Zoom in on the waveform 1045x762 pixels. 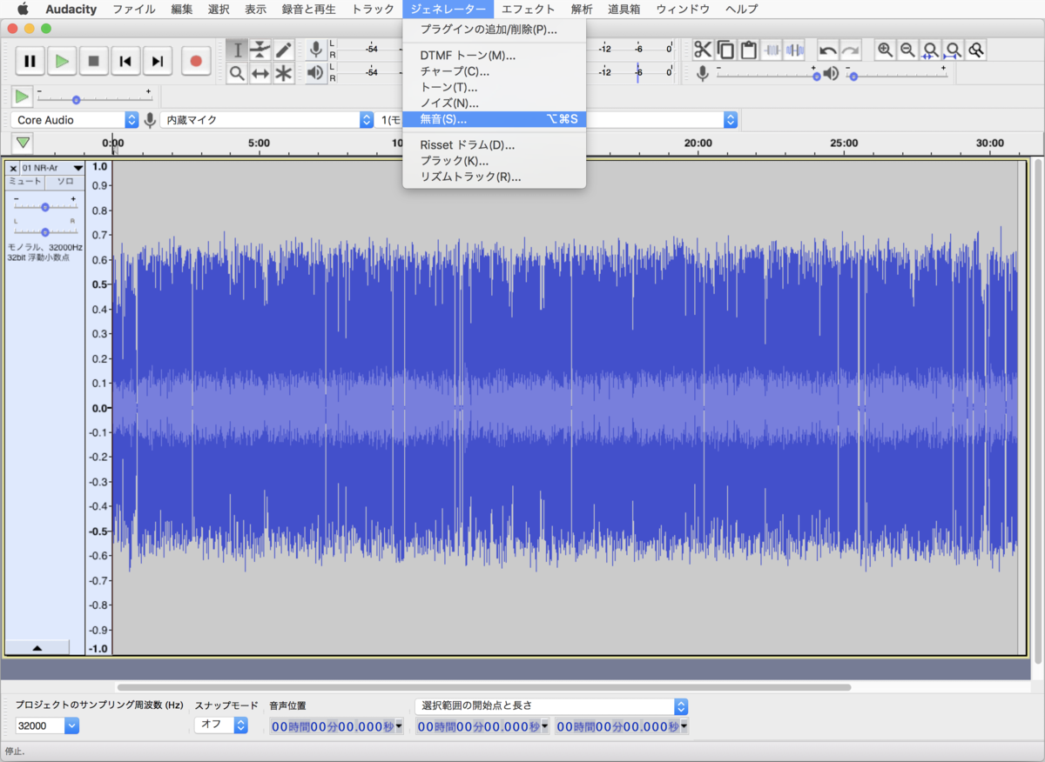[x=885, y=50]
